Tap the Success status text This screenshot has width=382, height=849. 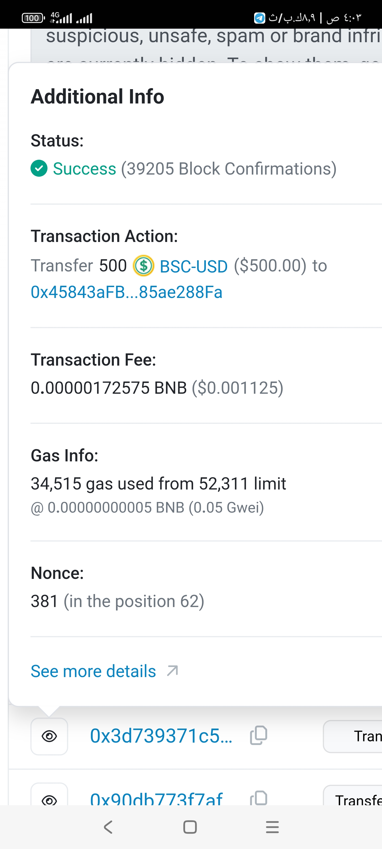(84, 169)
